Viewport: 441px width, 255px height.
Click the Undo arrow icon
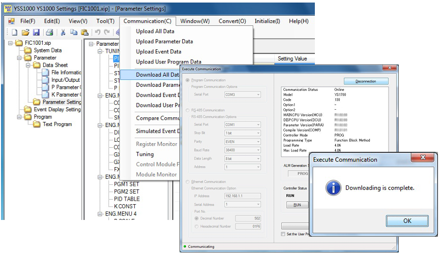click(98, 32)
